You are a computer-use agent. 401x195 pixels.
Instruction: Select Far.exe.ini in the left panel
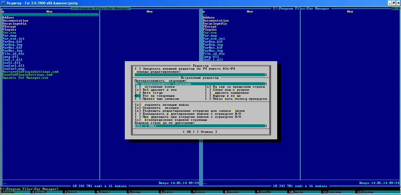point(13,39)
